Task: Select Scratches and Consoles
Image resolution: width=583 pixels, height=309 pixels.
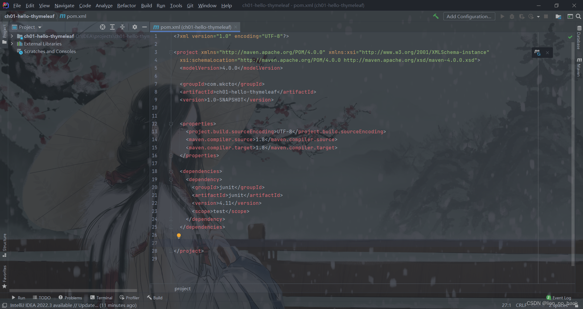Action: (50, 51)
